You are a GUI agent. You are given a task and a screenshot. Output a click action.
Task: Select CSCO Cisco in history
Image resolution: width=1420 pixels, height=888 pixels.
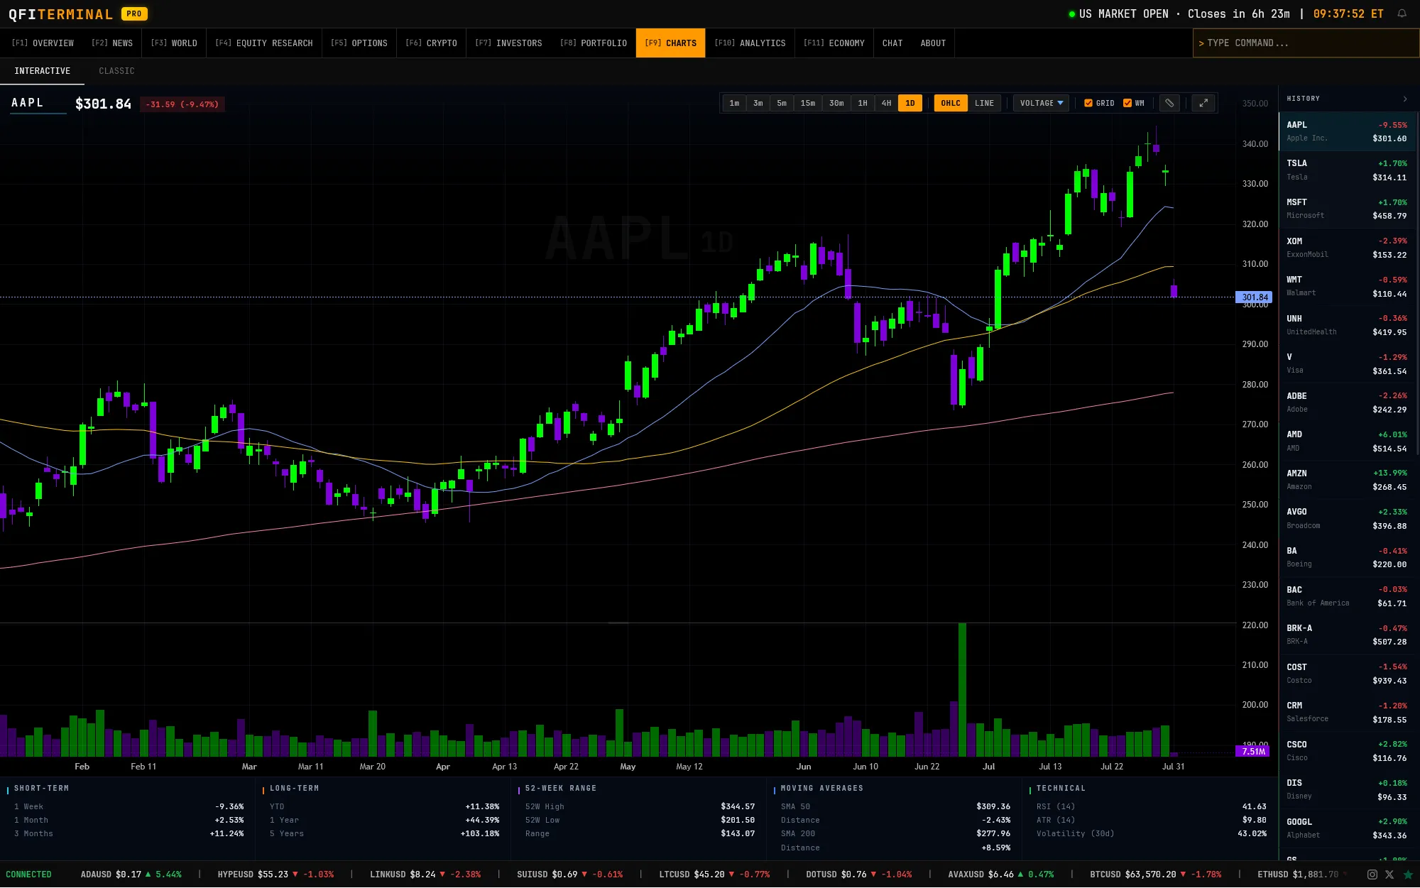point(1347,751)
